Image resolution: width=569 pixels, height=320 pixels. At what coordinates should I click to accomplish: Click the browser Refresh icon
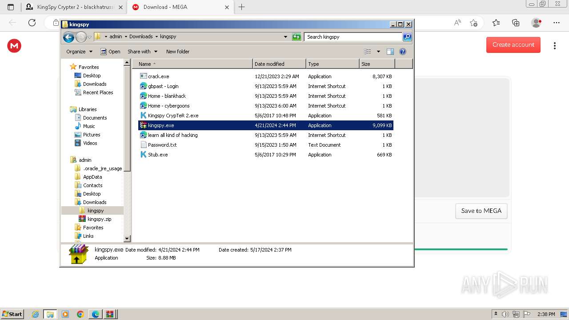tap(32, 22)
